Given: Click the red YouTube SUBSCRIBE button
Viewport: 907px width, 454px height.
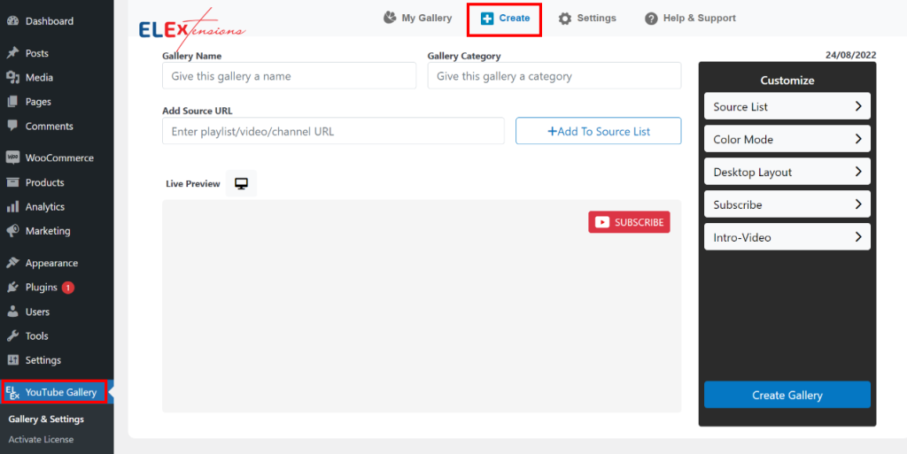Looking at the screenshot, I should point(630,222).
